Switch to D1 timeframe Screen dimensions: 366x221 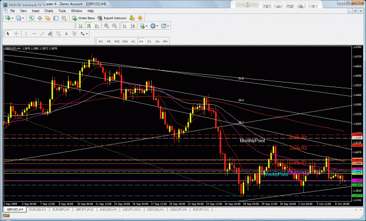(x=149, y=42)
